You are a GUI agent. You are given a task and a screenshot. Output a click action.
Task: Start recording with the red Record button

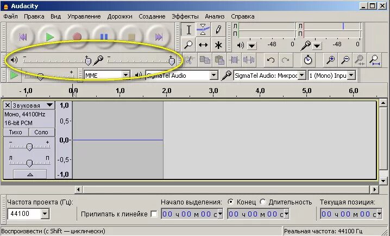point(77,37)
